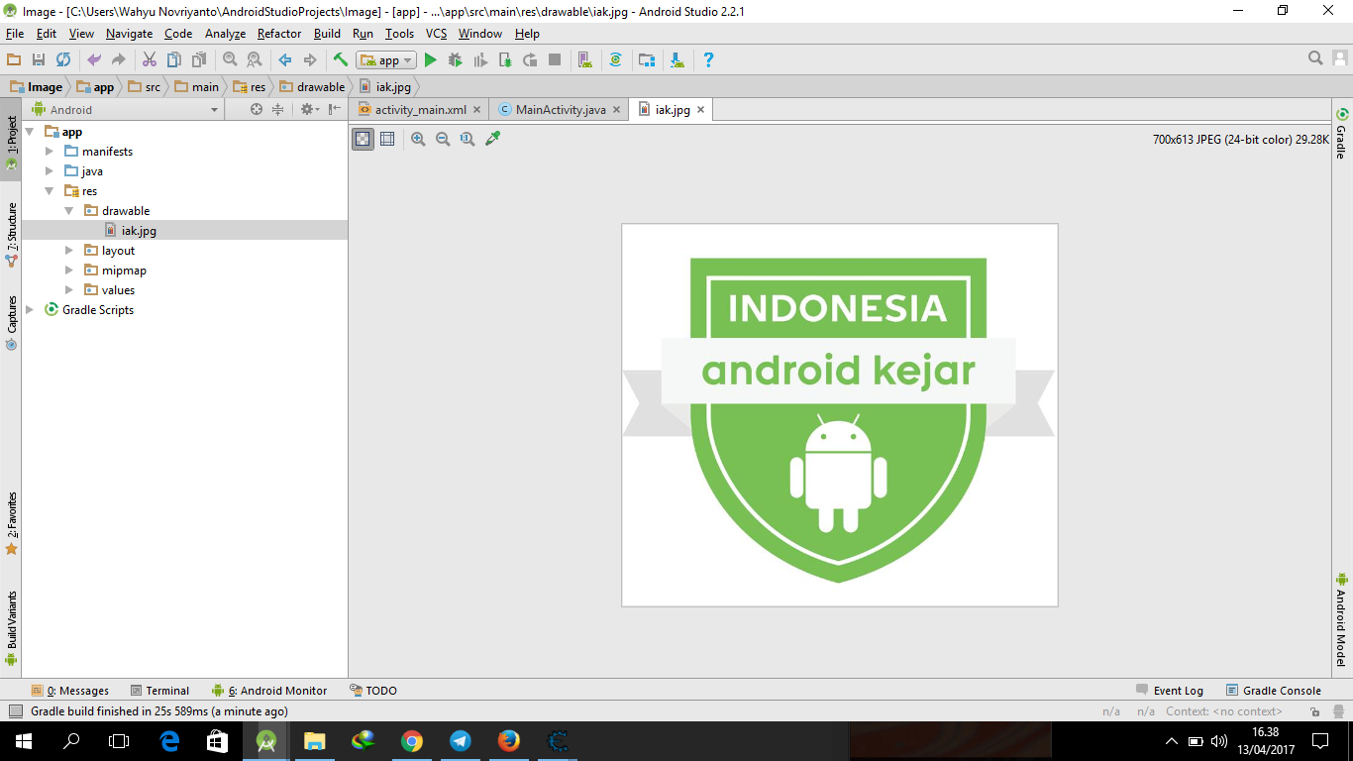Open the SDK Manager download icon
Image resolution: width=1353 pixels, height=761 pixels.
[676, 59]
